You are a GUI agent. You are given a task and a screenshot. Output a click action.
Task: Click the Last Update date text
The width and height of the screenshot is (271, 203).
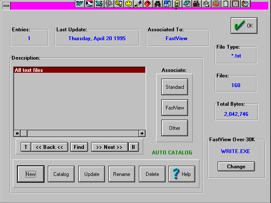97,38
